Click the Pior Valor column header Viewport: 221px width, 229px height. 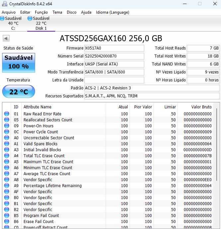[142, 107]
